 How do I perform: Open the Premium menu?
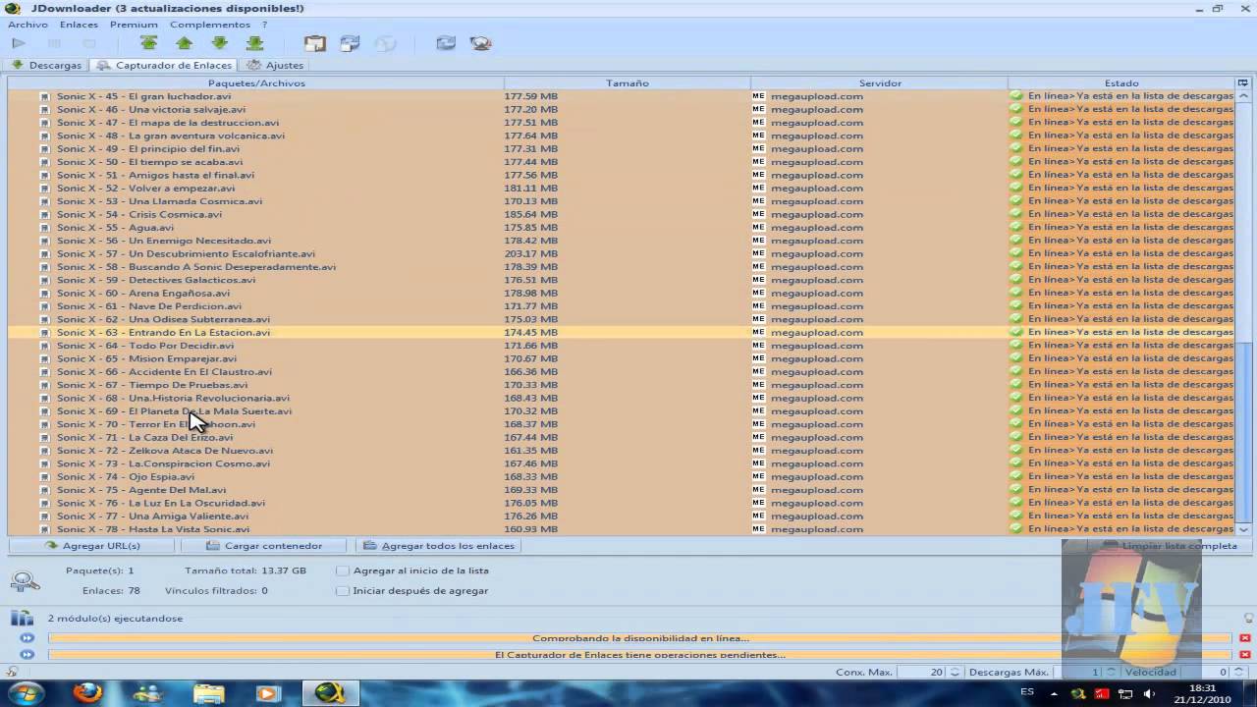[134, 25]
